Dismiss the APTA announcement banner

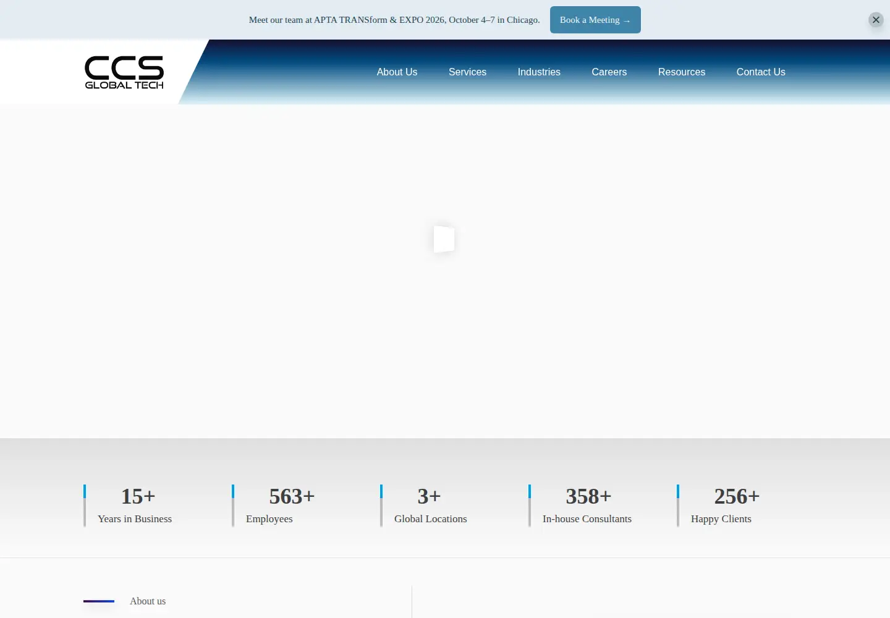click(x=876, y=20)
